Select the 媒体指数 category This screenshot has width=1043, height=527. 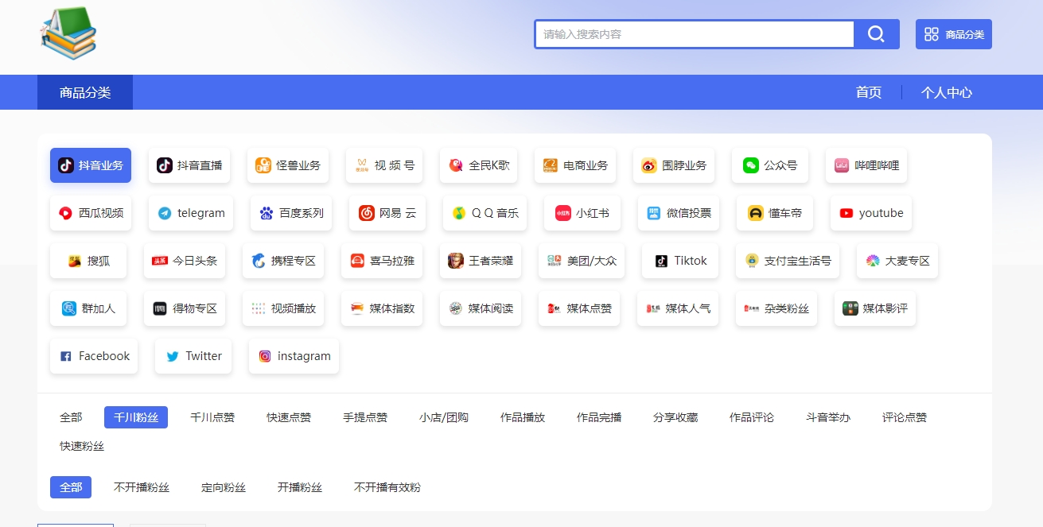(382, 308)
